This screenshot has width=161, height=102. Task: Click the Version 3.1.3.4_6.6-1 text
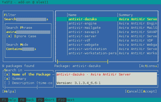click(x=78, y=83)
